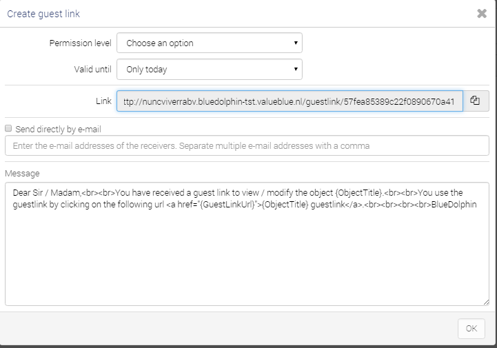497x348 pixels.
Task: Open the Permission level dropdown
Action: (x=210, y=43)
